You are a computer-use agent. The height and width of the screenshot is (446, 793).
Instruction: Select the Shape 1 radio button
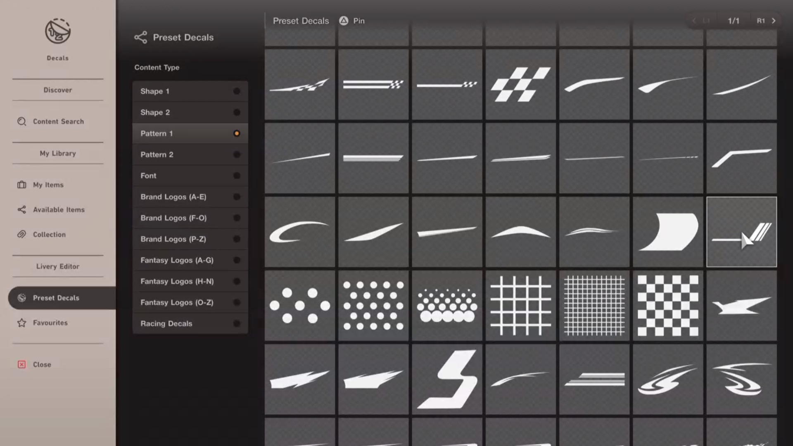pyautogui.click(x=237, y=91)
